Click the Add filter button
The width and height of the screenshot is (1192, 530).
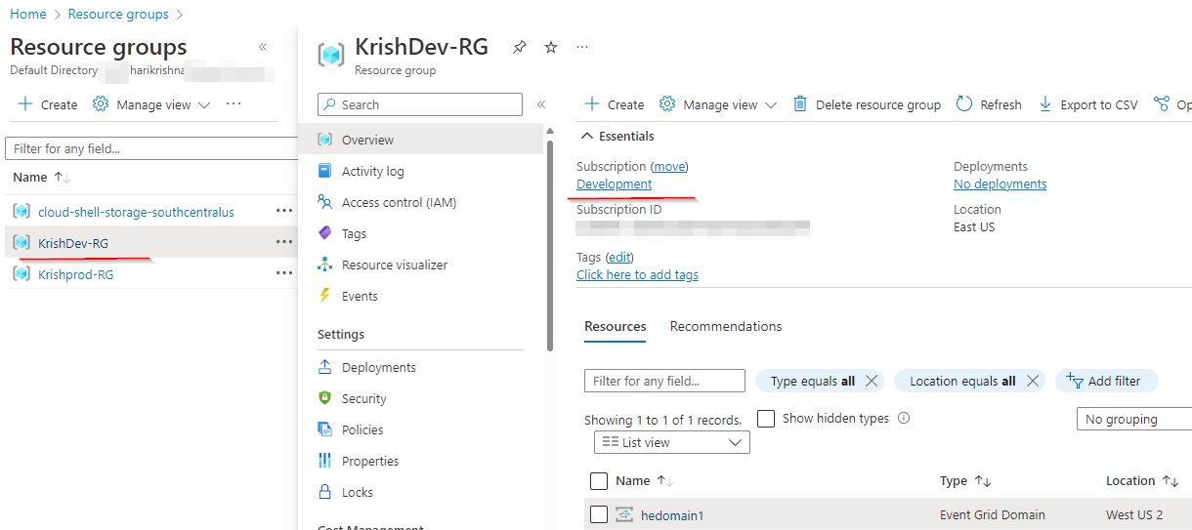(1106, 381)
